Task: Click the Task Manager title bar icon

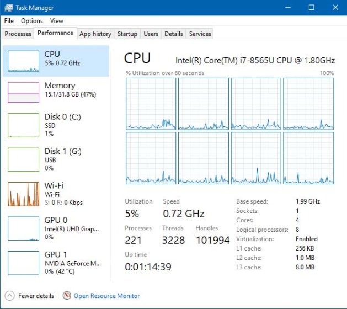Action: [x=8, y=8]
